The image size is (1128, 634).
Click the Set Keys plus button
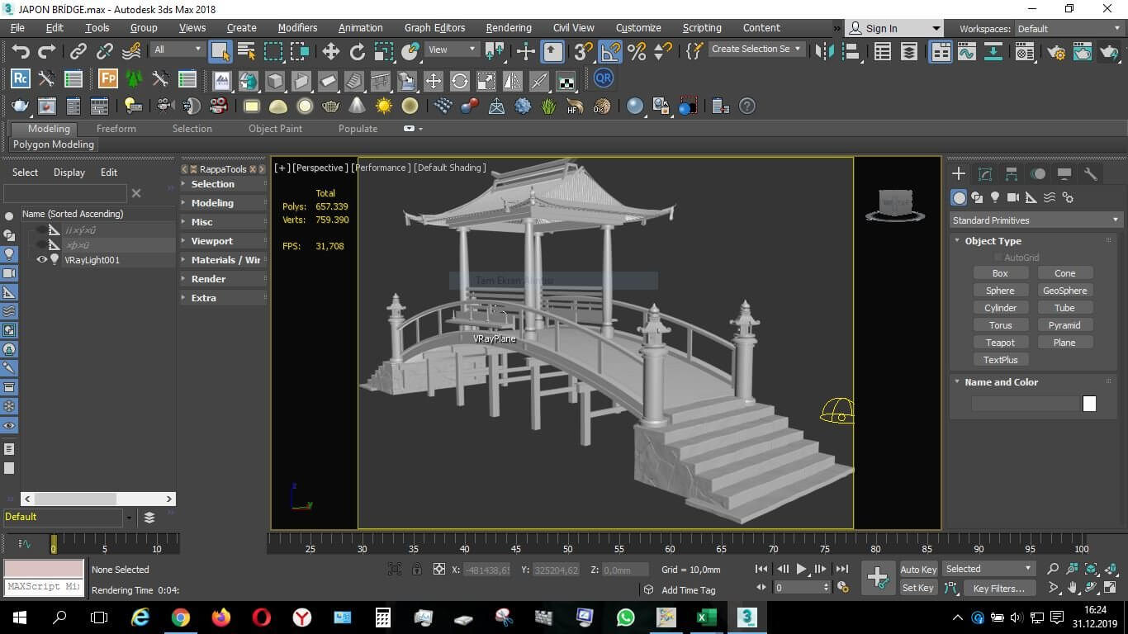(877, 577)
